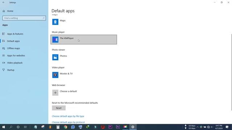
Task: Reset to Microsoft recommended defaults
Action: 59,108
